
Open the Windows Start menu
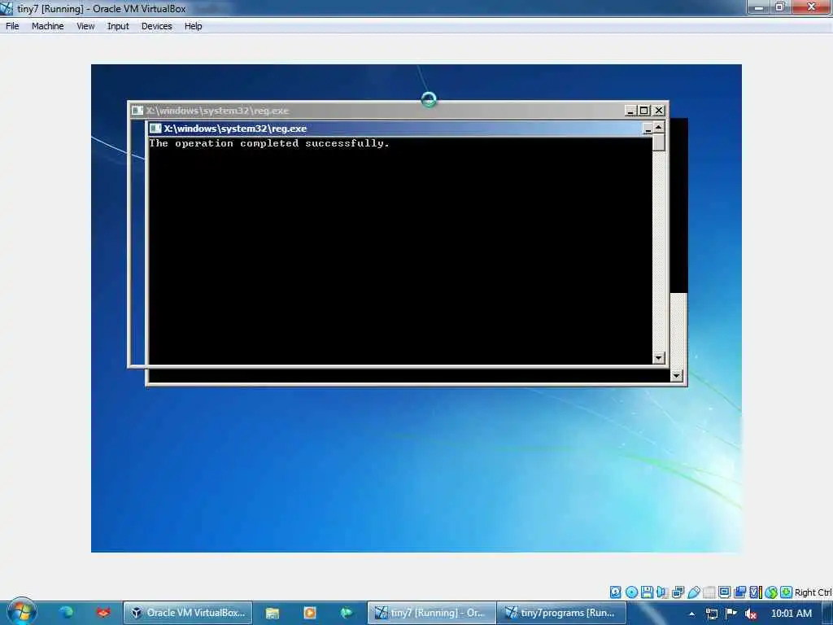tap(21, 612)
